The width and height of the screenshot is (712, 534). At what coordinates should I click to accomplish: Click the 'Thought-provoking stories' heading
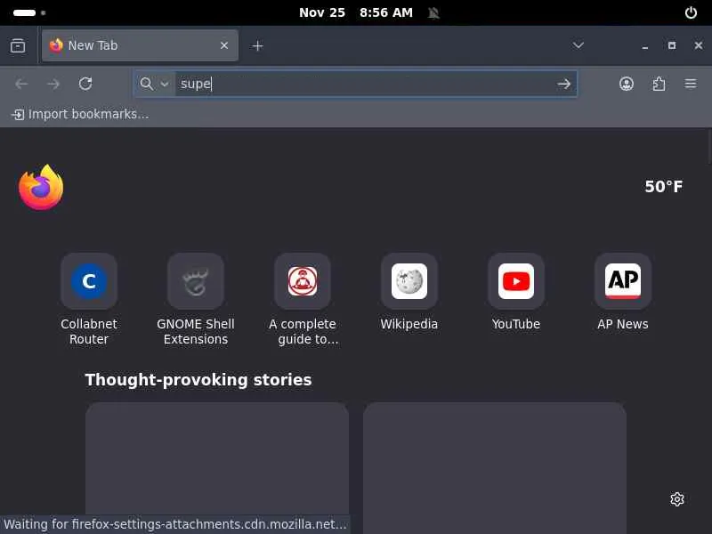pos(198,380)
